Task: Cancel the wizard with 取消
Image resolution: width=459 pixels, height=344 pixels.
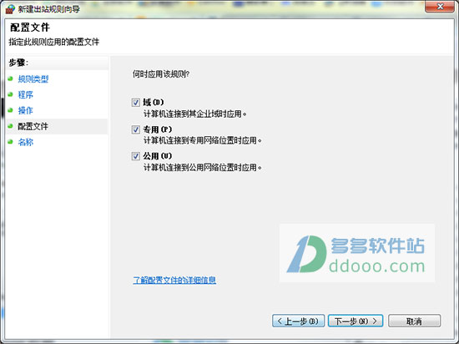Action: pos(414,321)
